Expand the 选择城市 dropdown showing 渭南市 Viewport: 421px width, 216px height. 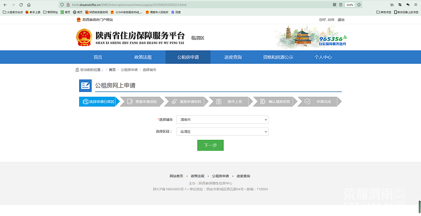pos(222,120)
